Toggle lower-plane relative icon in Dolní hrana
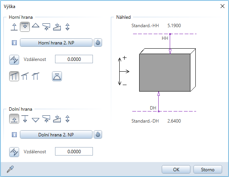Viewport: 229px width, 177px height. [14, 119]
